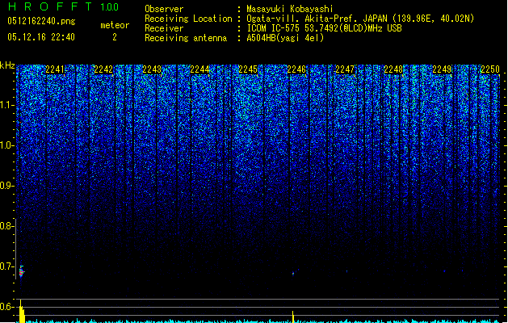508x323 pixels.
Task: Click the tall yellow signal peak at left
Action: pos(21,312)
